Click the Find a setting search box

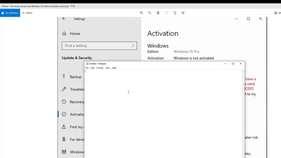pos(99,46)
